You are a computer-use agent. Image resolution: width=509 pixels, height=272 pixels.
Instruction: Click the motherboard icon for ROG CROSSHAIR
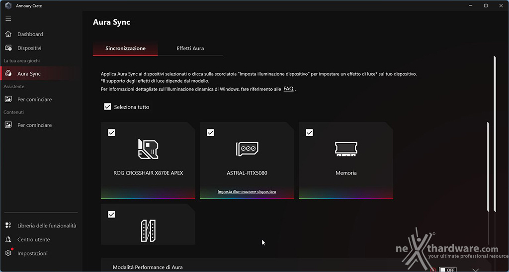pyautogui.click(x=148, y=149)
